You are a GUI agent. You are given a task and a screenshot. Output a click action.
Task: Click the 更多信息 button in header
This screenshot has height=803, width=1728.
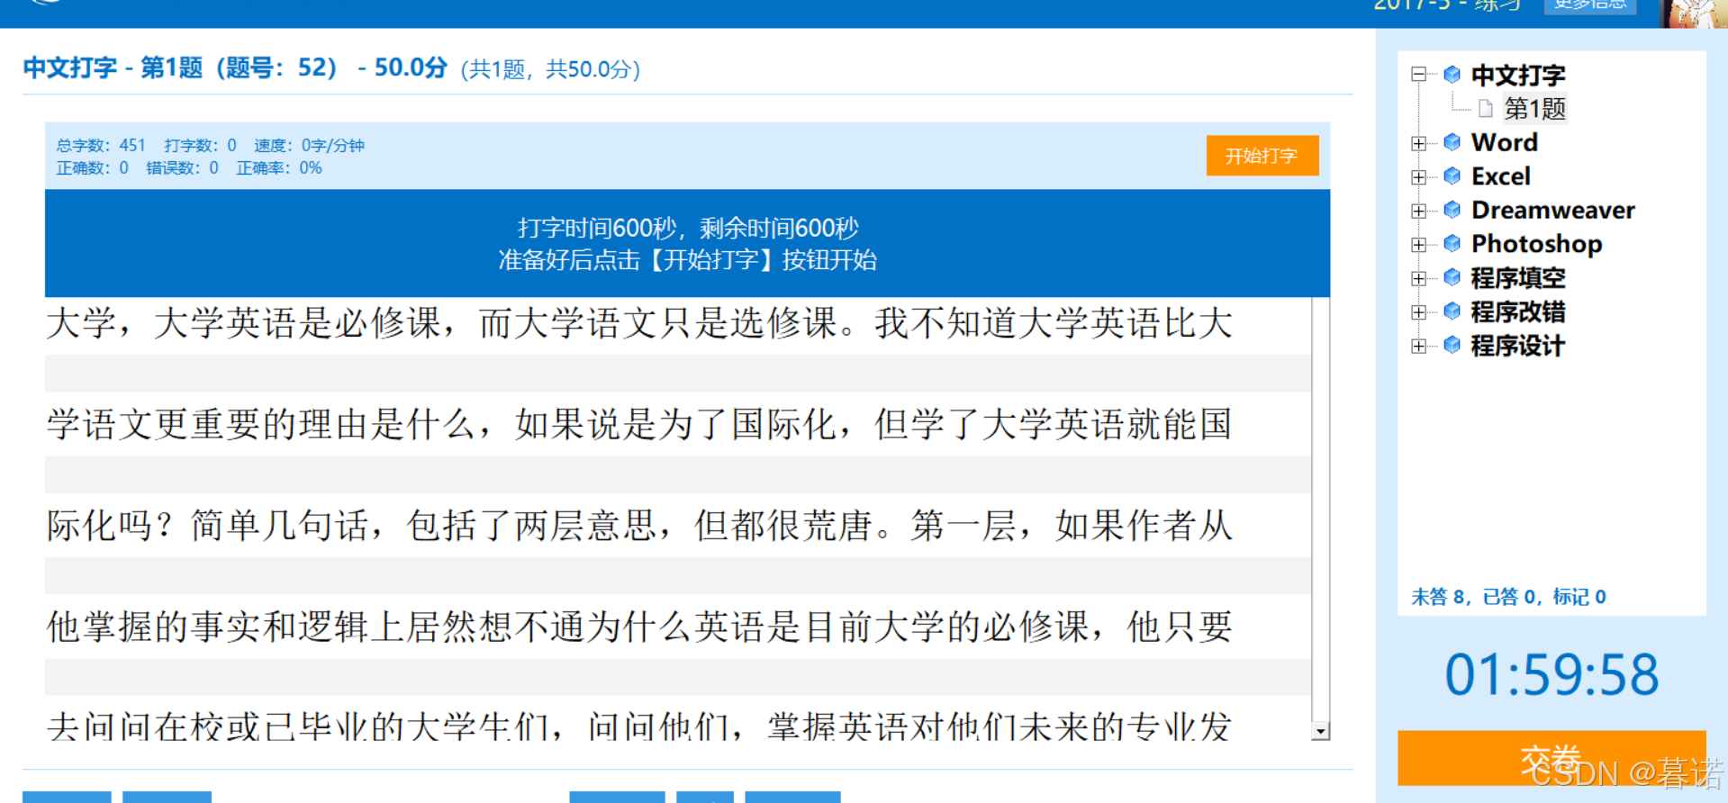click(1590, 5)
